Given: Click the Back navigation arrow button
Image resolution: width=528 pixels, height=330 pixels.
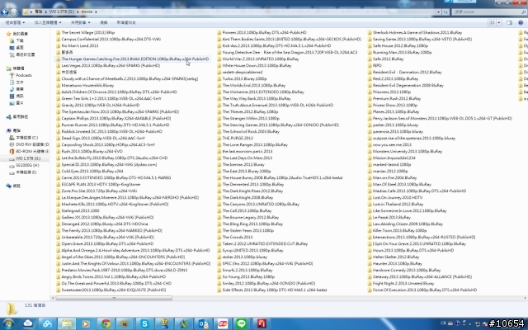Looking at the screenshot, I should 4,12.
